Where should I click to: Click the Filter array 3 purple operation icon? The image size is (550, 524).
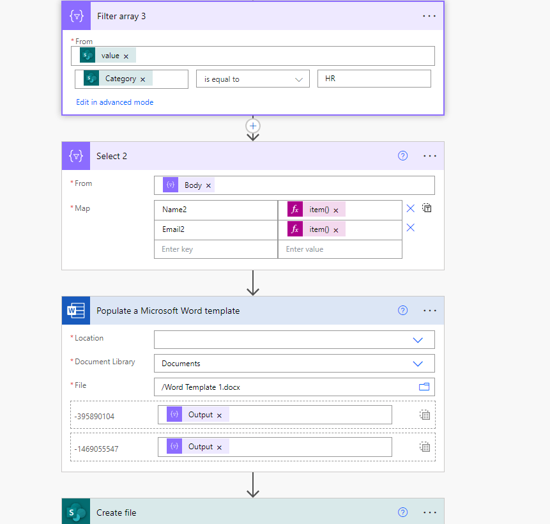pyautogui.click(x=76, y=15)
